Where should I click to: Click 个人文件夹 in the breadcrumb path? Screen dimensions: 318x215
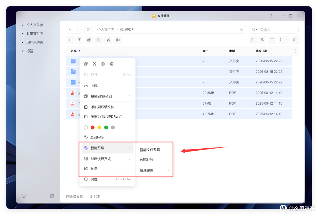(106, 30)
